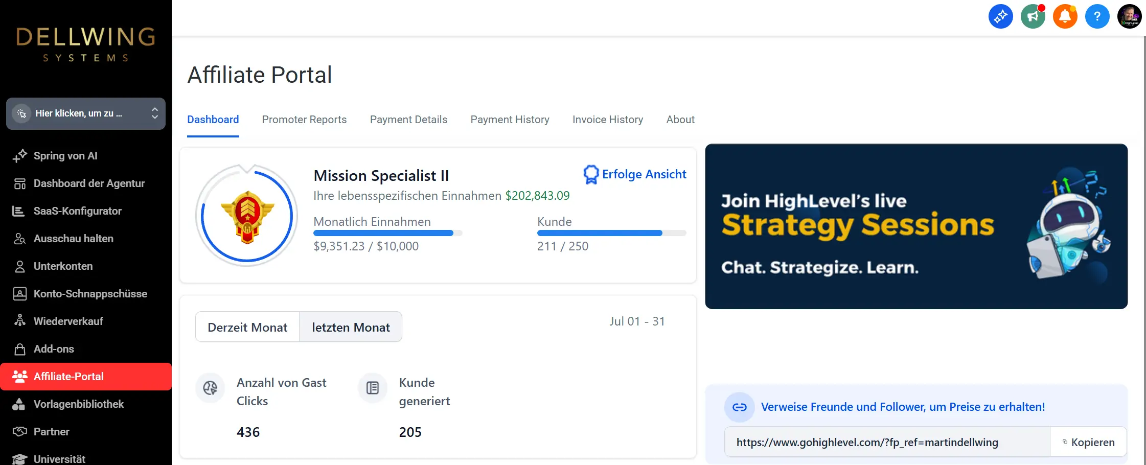This screenshot has height=465, width=1146.
Task: Expand the account switcher chevron arrows
Action: coord(155,113)
